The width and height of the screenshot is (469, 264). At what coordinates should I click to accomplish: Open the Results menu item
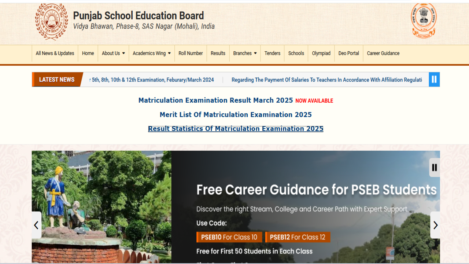218,53
